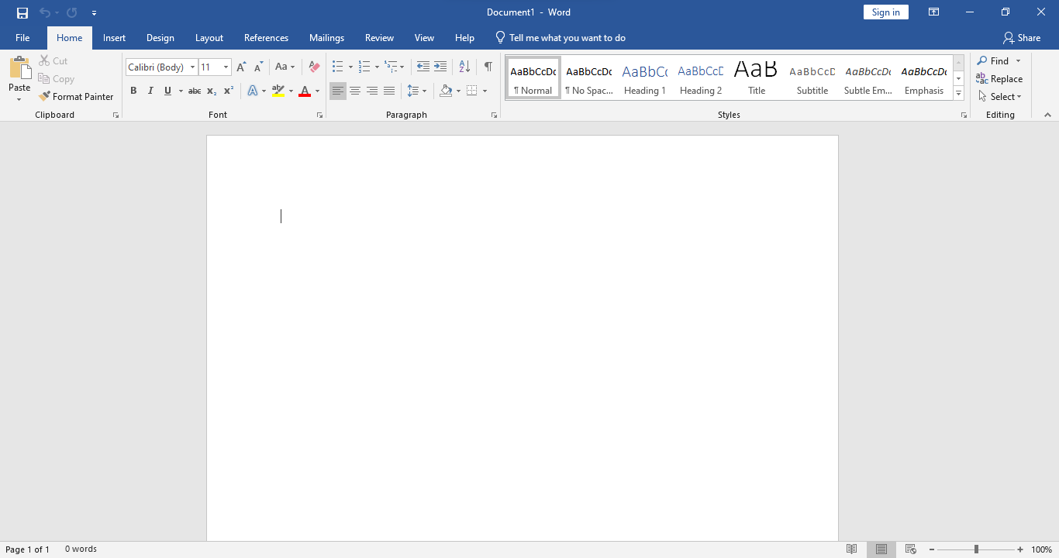Toggle Italic formatting
Screen dimensions: 1059x558
tap(150, 91)
